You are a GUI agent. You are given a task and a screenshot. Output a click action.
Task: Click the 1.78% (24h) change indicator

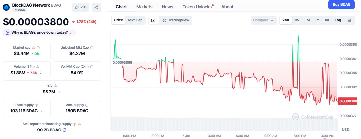point(84,22)
